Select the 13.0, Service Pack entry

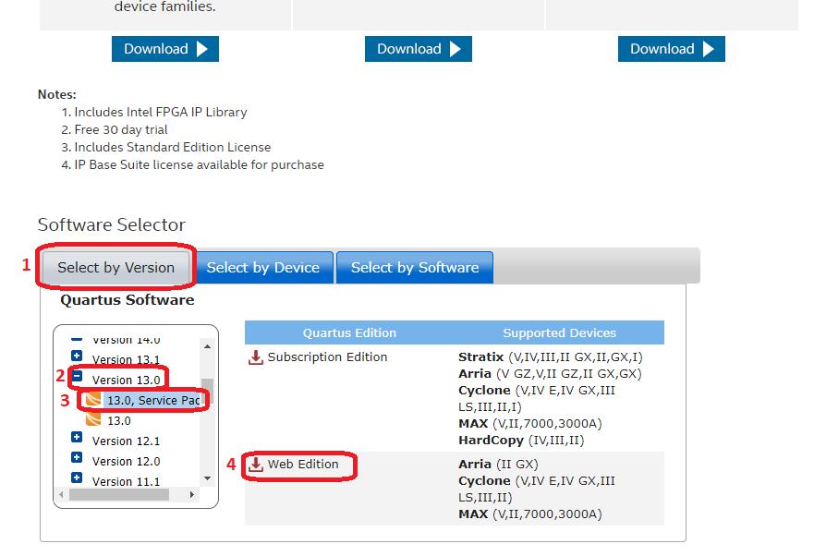(x=153, y=400)
